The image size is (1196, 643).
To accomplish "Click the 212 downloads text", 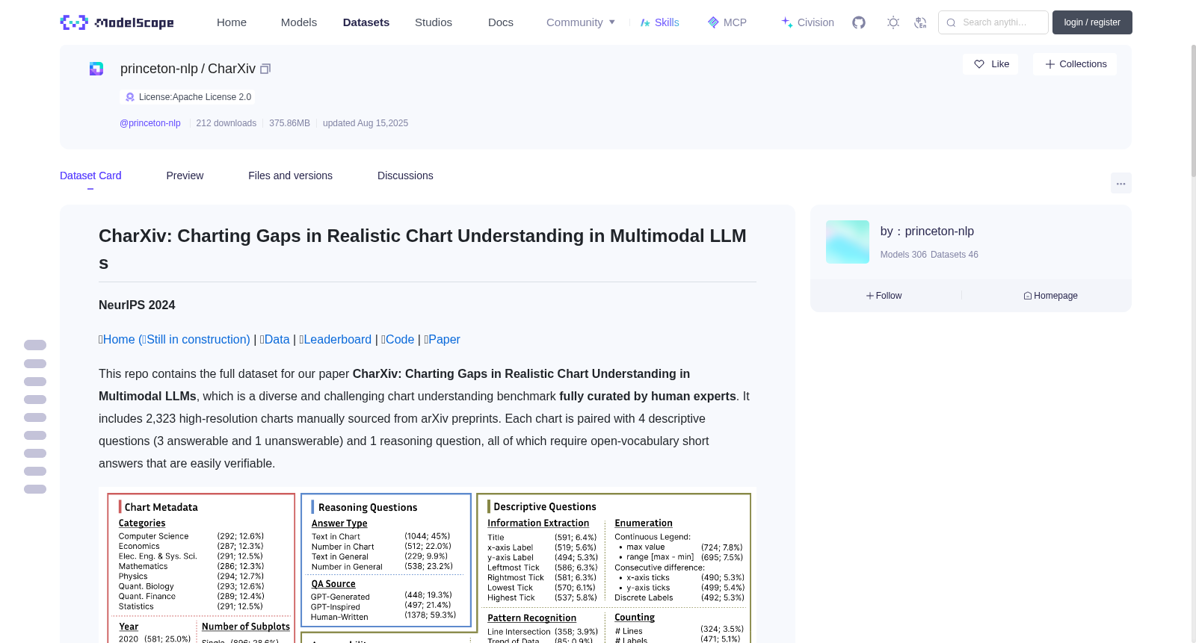I will pos(226,123).
